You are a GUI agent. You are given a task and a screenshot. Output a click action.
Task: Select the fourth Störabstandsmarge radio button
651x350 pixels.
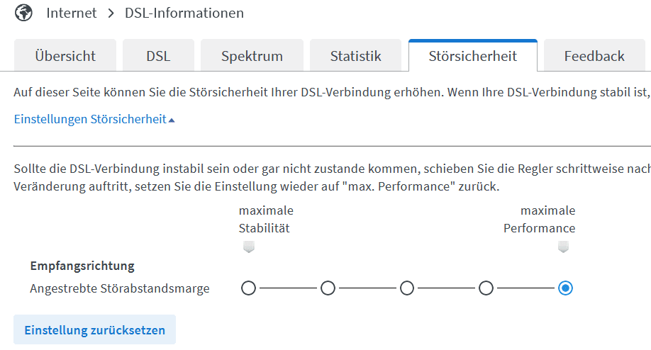point(486,288)
